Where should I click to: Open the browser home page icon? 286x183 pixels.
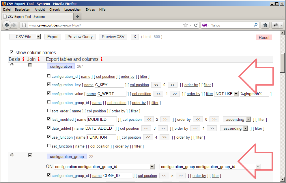click(265, 25)
